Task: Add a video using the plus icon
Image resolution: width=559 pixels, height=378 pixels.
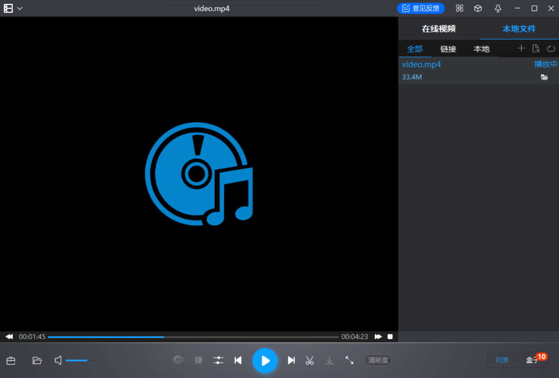Action: click(x=520, y=48)
